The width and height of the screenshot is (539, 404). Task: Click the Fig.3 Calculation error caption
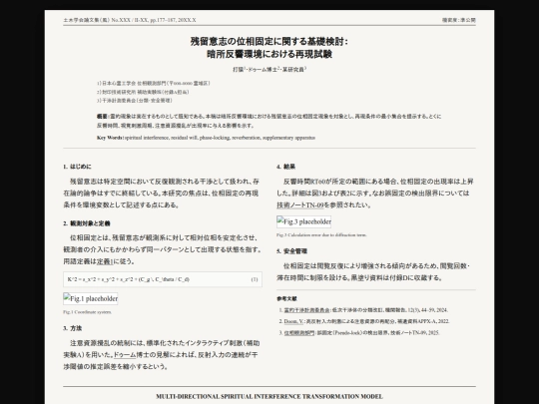(x=321, y=235)
